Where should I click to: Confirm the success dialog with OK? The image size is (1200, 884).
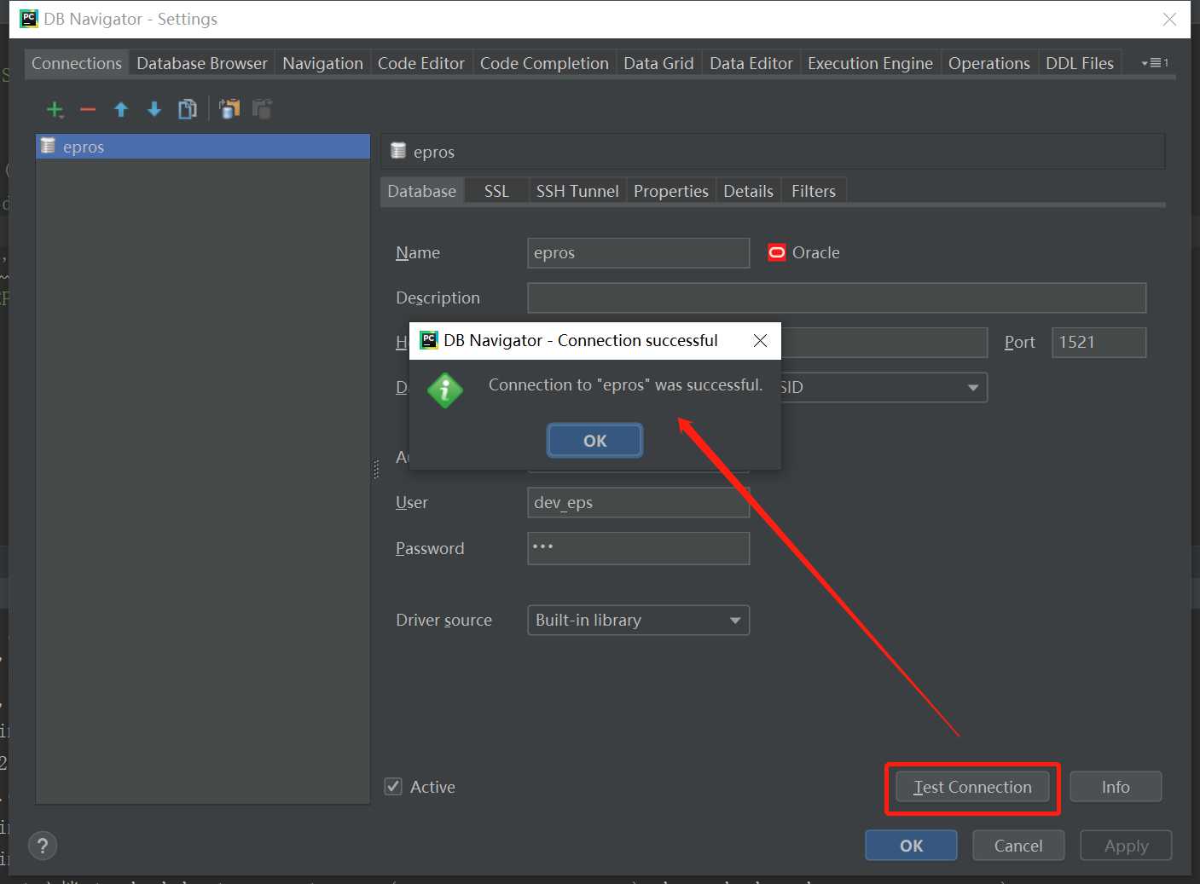594,441
